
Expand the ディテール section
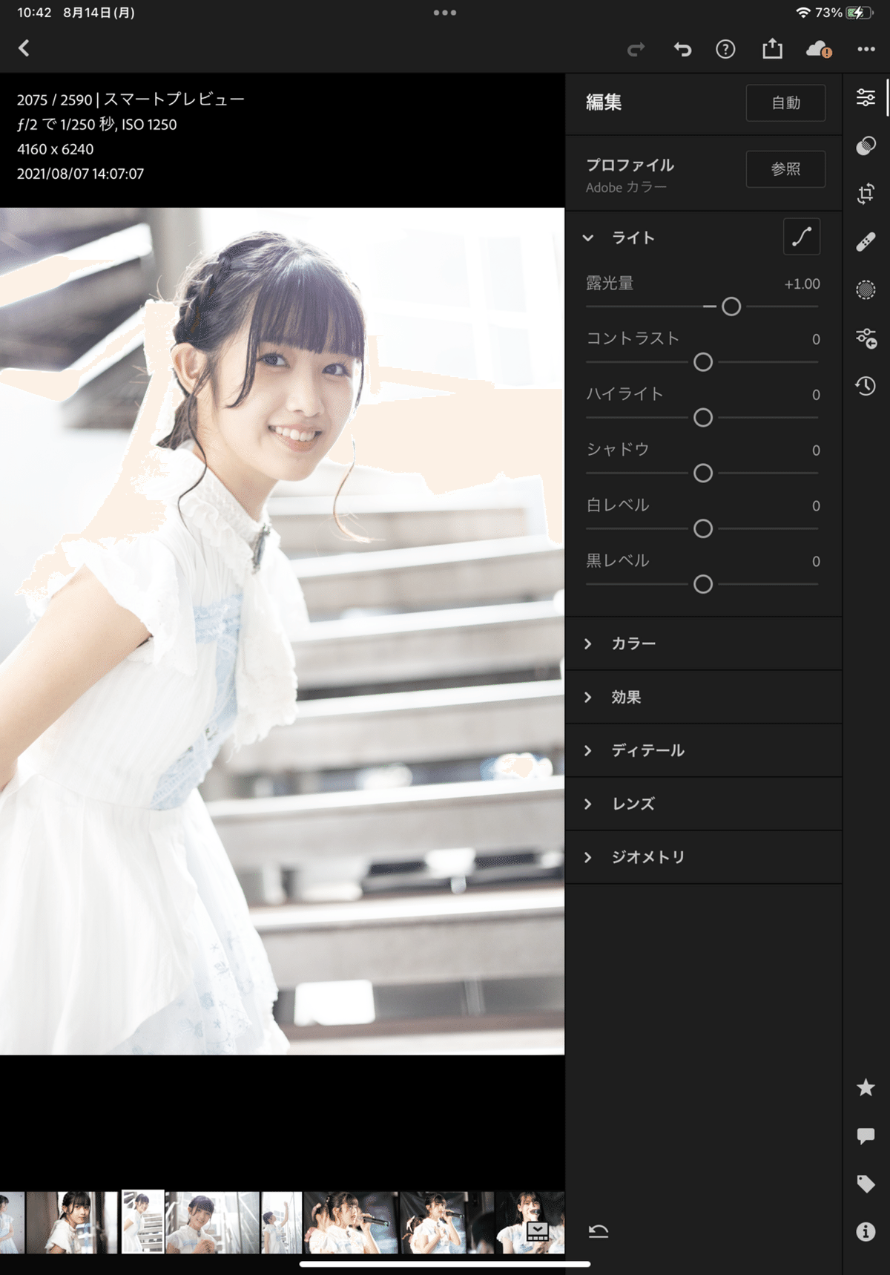pyautogui.click(x=703, y=750)
